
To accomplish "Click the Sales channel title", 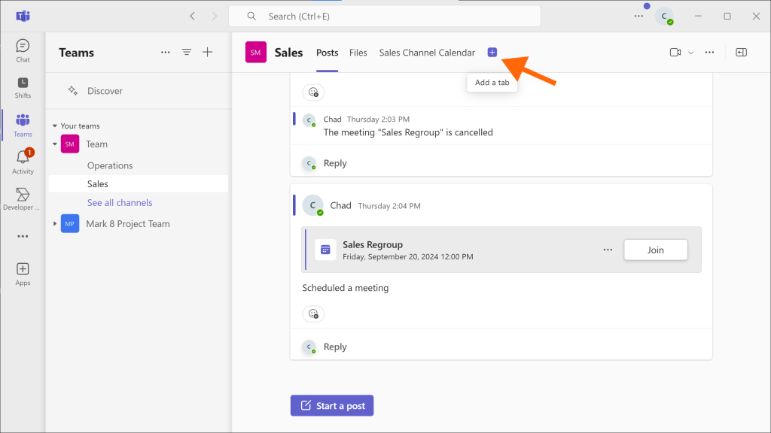I will 288,53.
